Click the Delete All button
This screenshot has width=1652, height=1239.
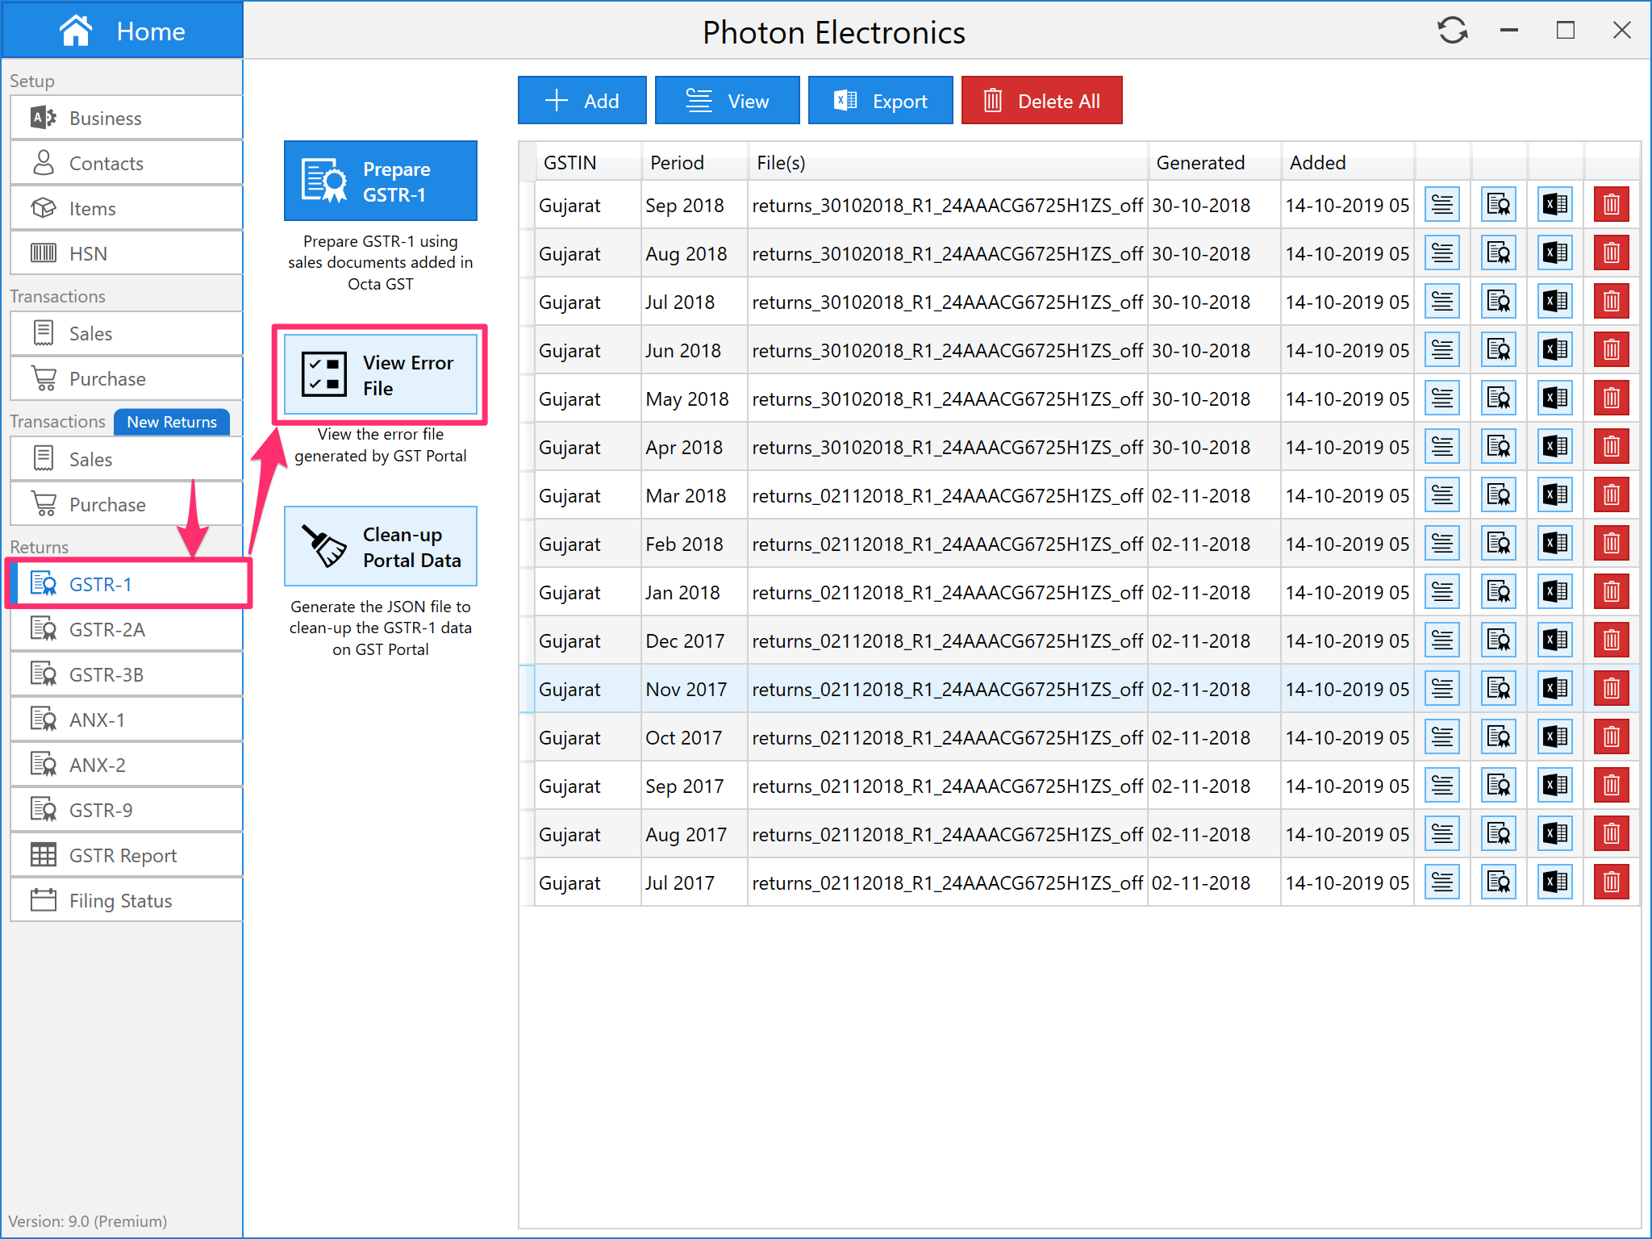(x=1041, y=101)
